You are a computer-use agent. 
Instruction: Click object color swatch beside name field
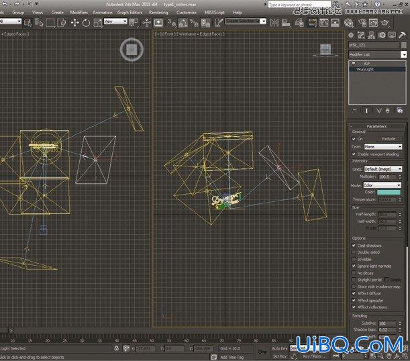[404, 45]
